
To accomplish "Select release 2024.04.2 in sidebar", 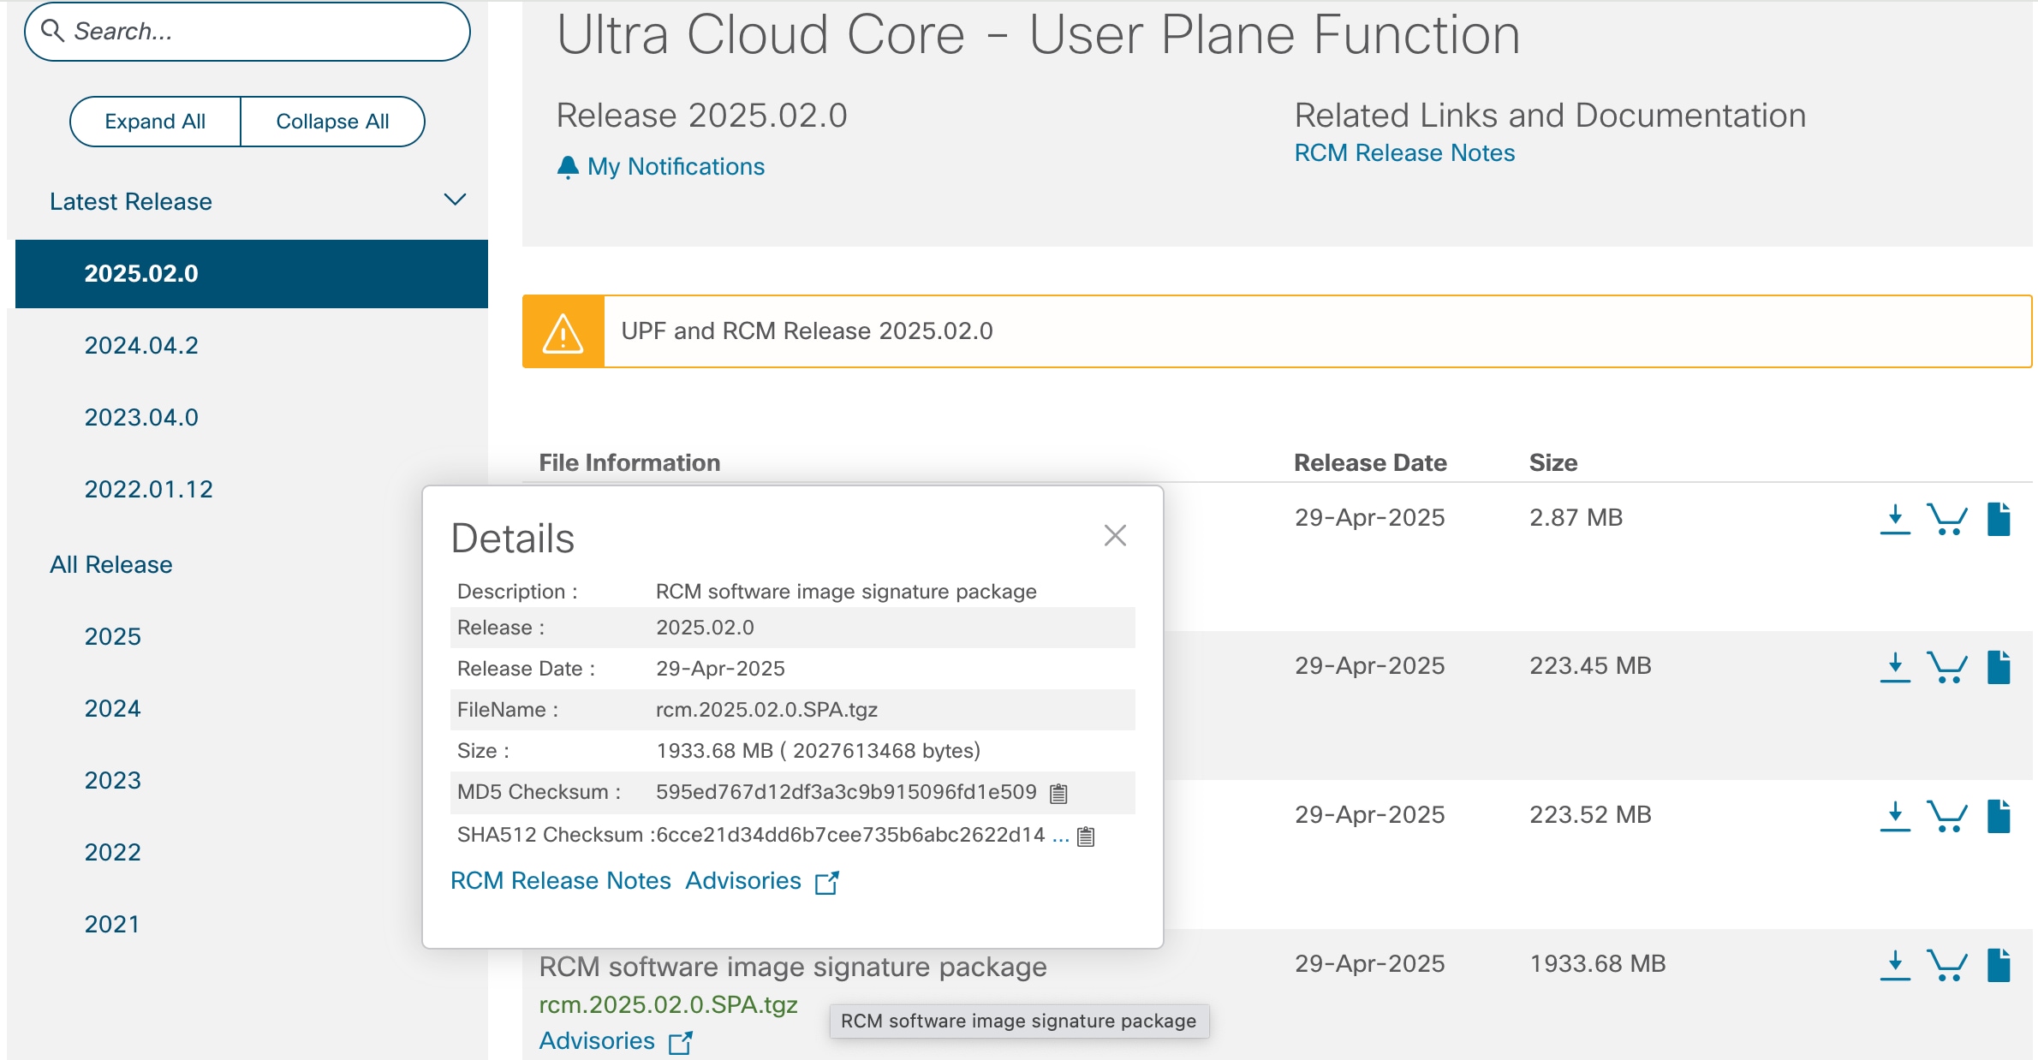I will [141, 345].
